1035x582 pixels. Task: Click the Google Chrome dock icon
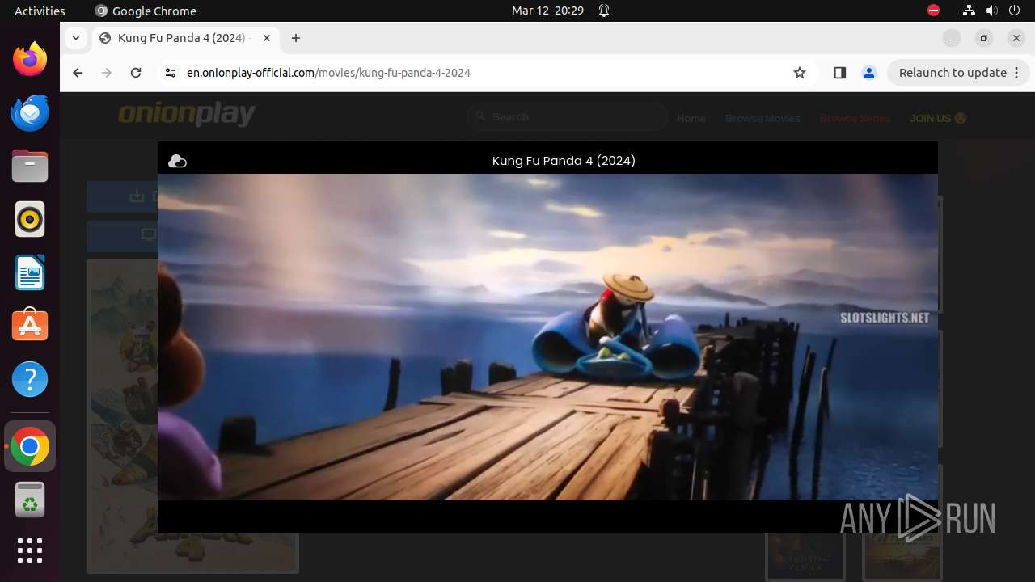click(x=30, y=447)
